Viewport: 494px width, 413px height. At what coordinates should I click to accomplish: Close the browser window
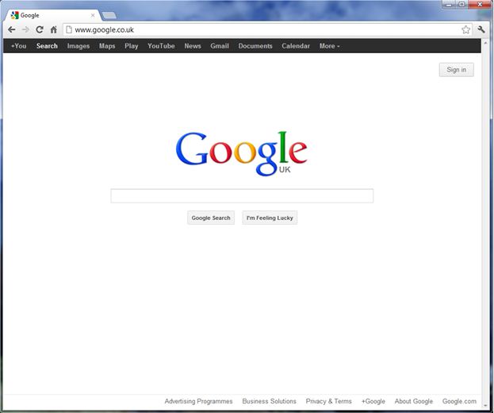tap(480, 5)
